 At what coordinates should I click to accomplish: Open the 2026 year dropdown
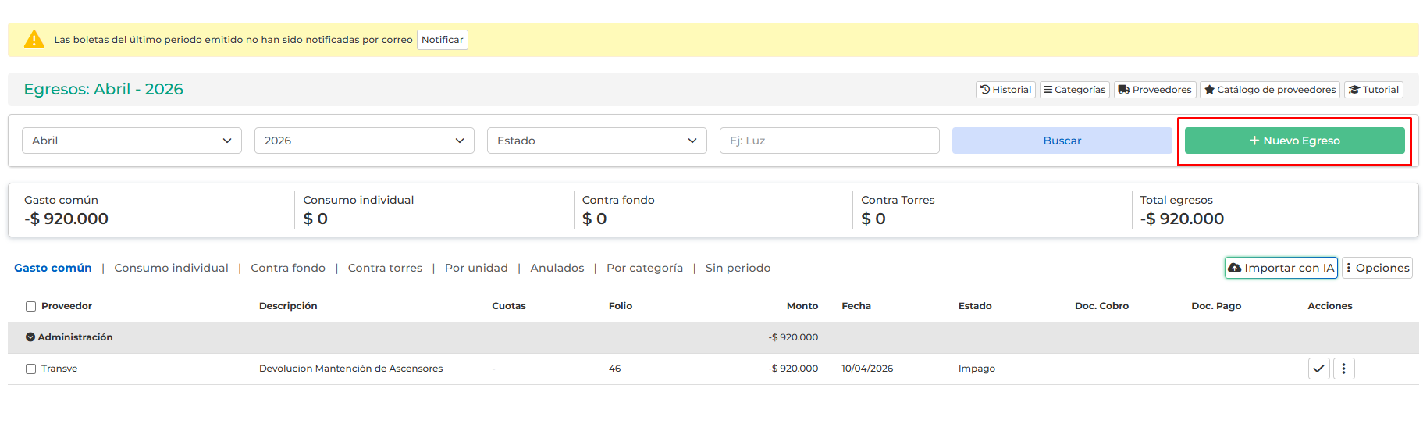364,141
